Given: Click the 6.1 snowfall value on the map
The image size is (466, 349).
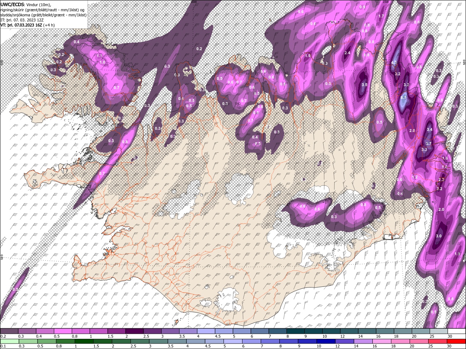Looking at the screenshot, I should point(403,97).
